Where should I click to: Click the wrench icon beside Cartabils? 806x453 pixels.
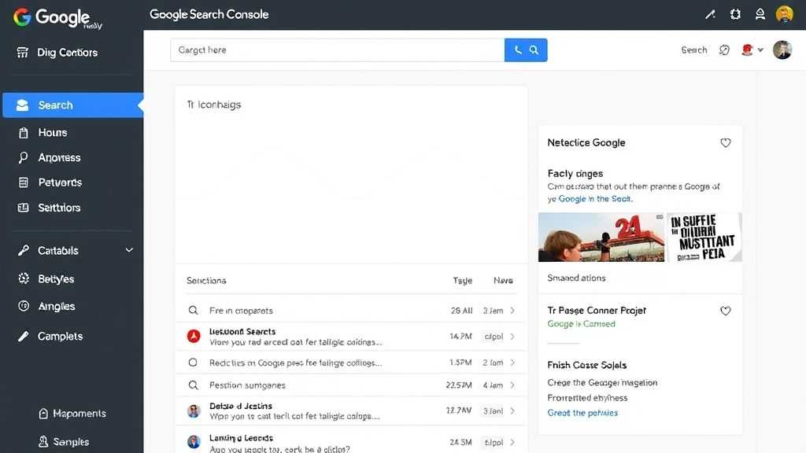point(23,250)
